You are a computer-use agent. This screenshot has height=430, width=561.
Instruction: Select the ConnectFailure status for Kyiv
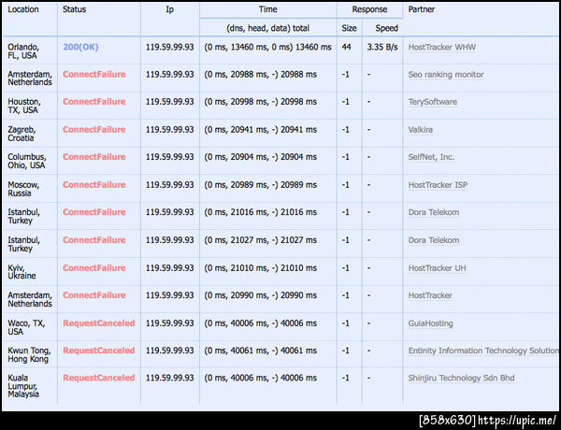[94, 268]
